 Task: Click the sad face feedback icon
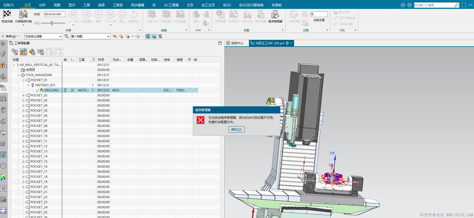tap(410, 5)
